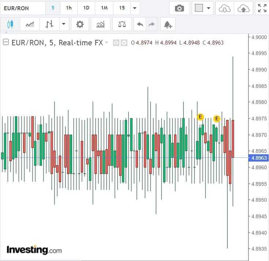269x261 pixels.
Task: Expand the time interval dropdown arrow
Action: coord(135,8)
